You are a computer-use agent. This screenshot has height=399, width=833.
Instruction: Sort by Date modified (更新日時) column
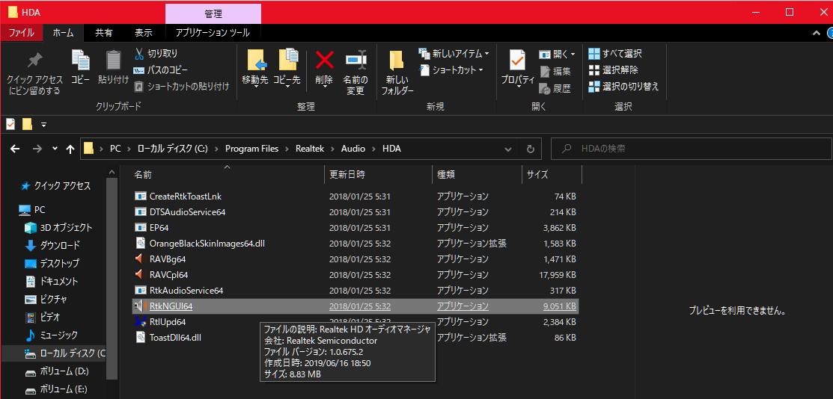point(378,174)
